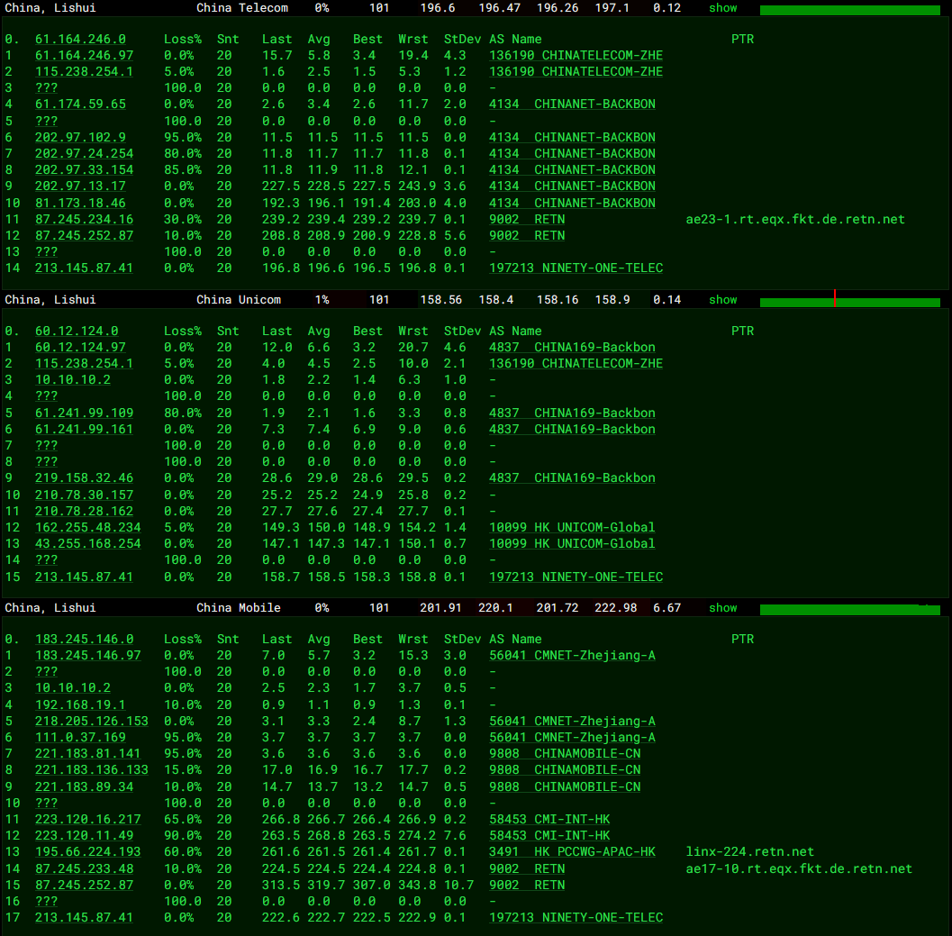Open IP link 221.183.89.34
The image size is (952, 936).
(84, 786)
